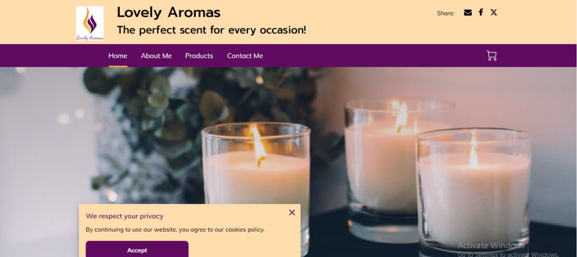
Task: Open the About Me page
Action: pyautogui.click(x=156, y=56)
